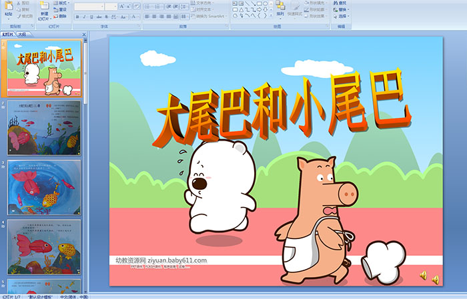Open the Replace (替换) dropdown
The height and width of the screenshot is (299, 467).
point(341,9)
